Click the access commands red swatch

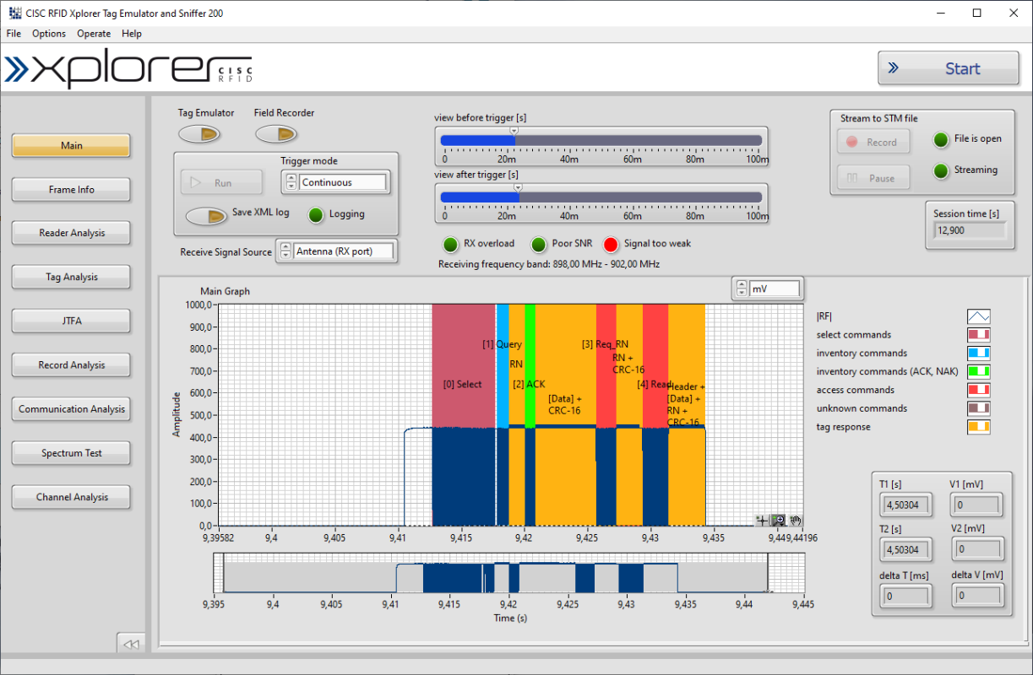coord(978,390)
